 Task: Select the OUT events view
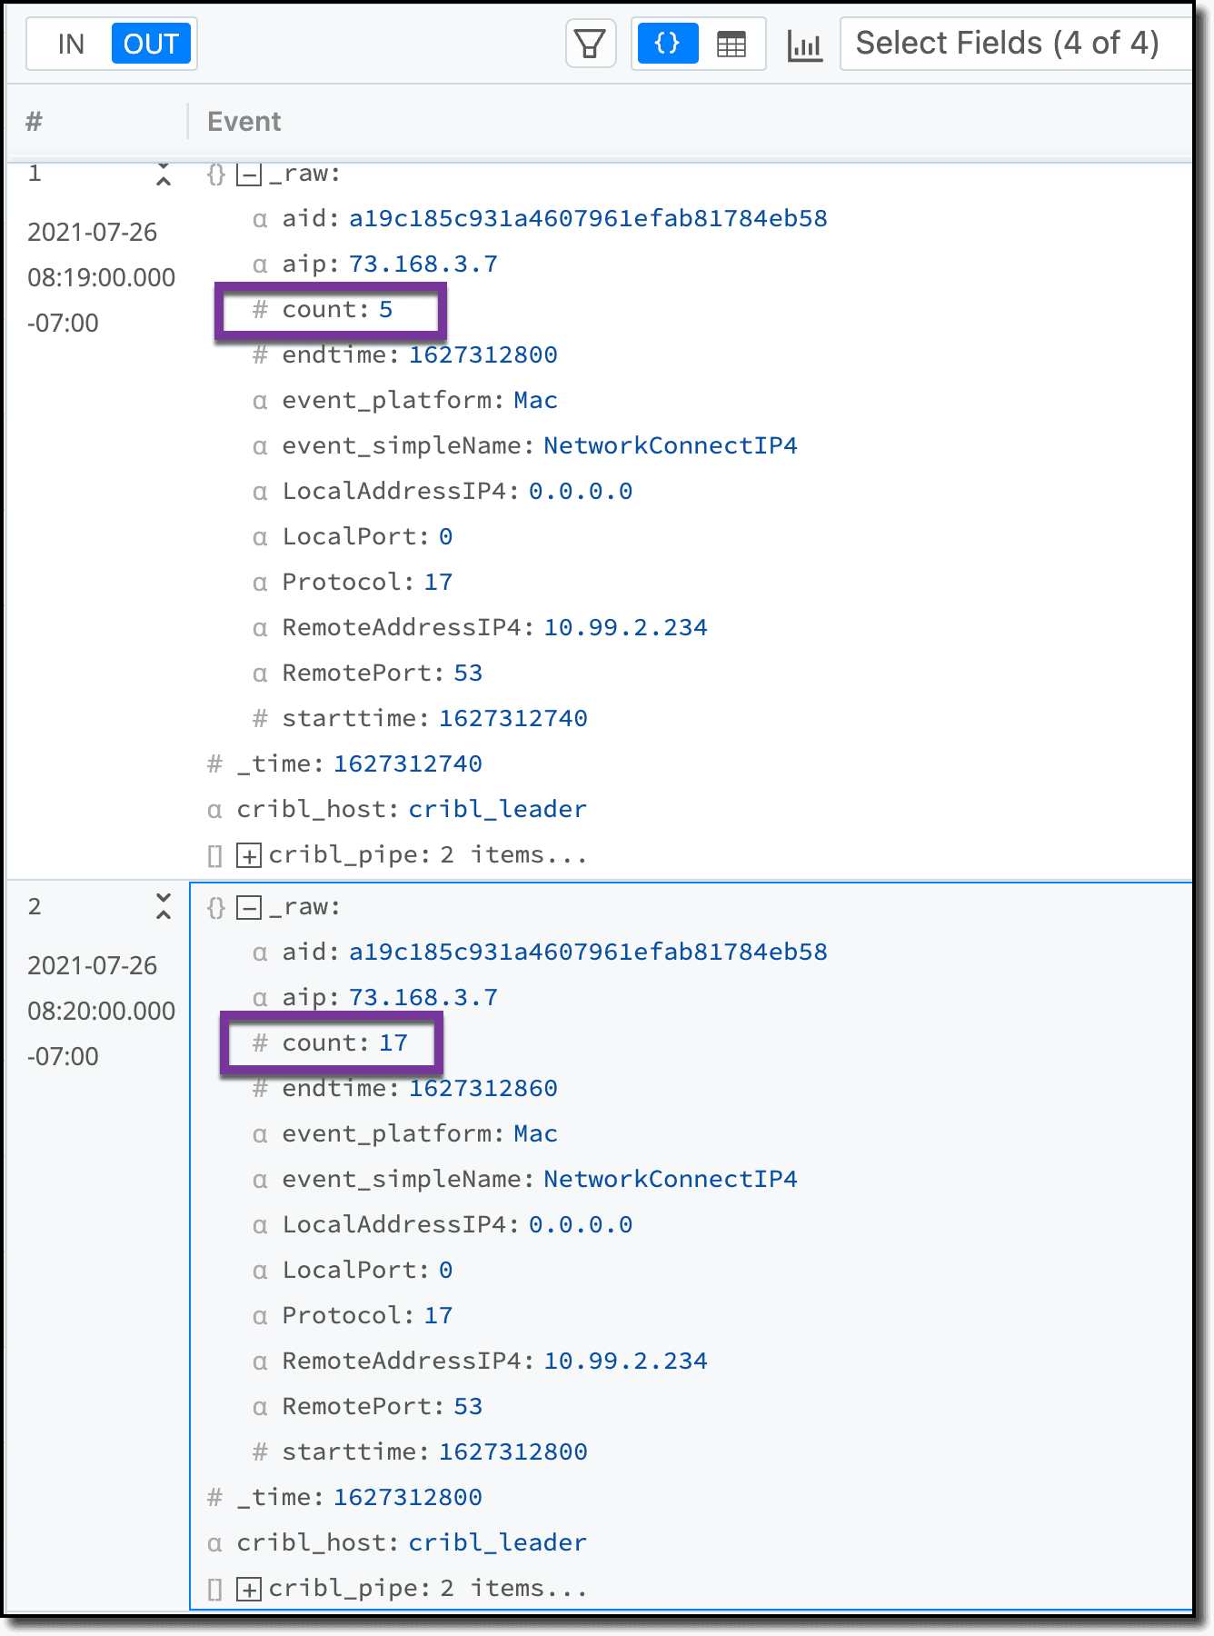point(151,44)
